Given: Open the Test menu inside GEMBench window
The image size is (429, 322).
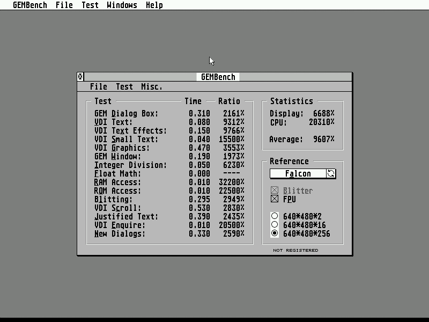Looking at the screenshot, I should [124, 86].
